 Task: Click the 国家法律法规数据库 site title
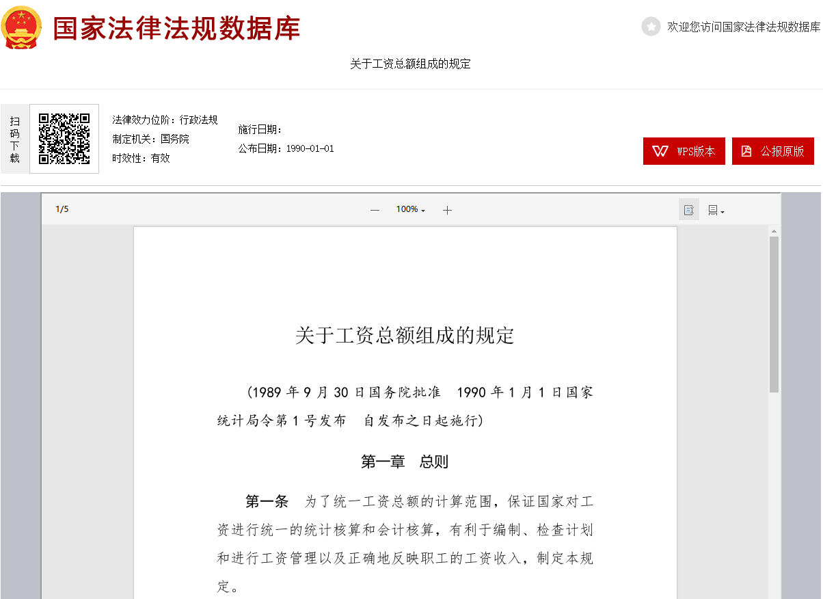coord(176,29)
